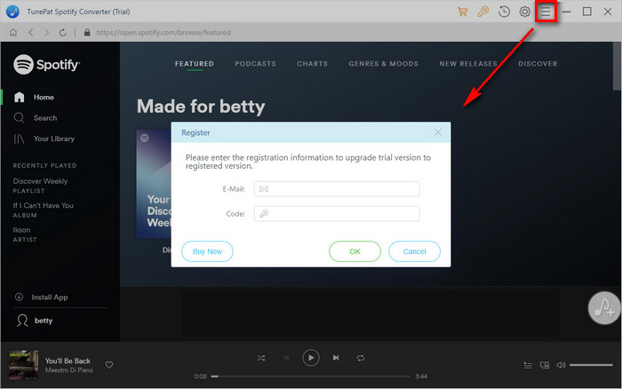Click the E-Mail input field
The width and height of the screenshot is (622, 389).
point(337,189)
